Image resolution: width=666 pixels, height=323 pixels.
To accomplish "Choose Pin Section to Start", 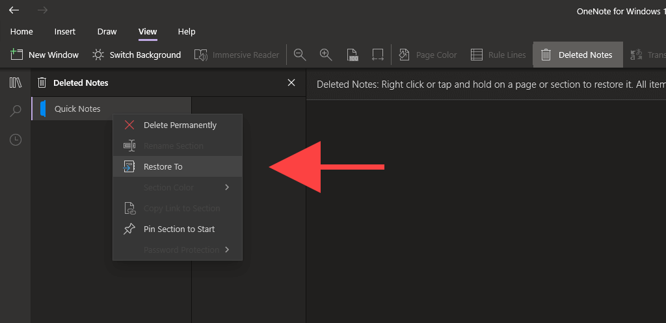I will pos(178,229).
